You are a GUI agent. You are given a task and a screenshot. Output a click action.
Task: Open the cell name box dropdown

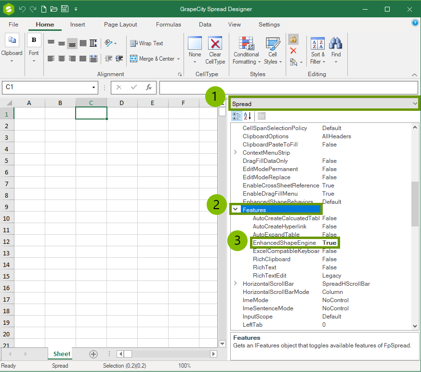tap(93, 87)
